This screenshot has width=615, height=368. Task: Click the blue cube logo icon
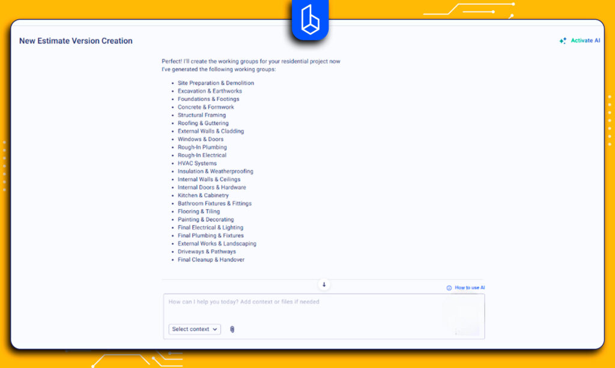(x=311, y=21)
